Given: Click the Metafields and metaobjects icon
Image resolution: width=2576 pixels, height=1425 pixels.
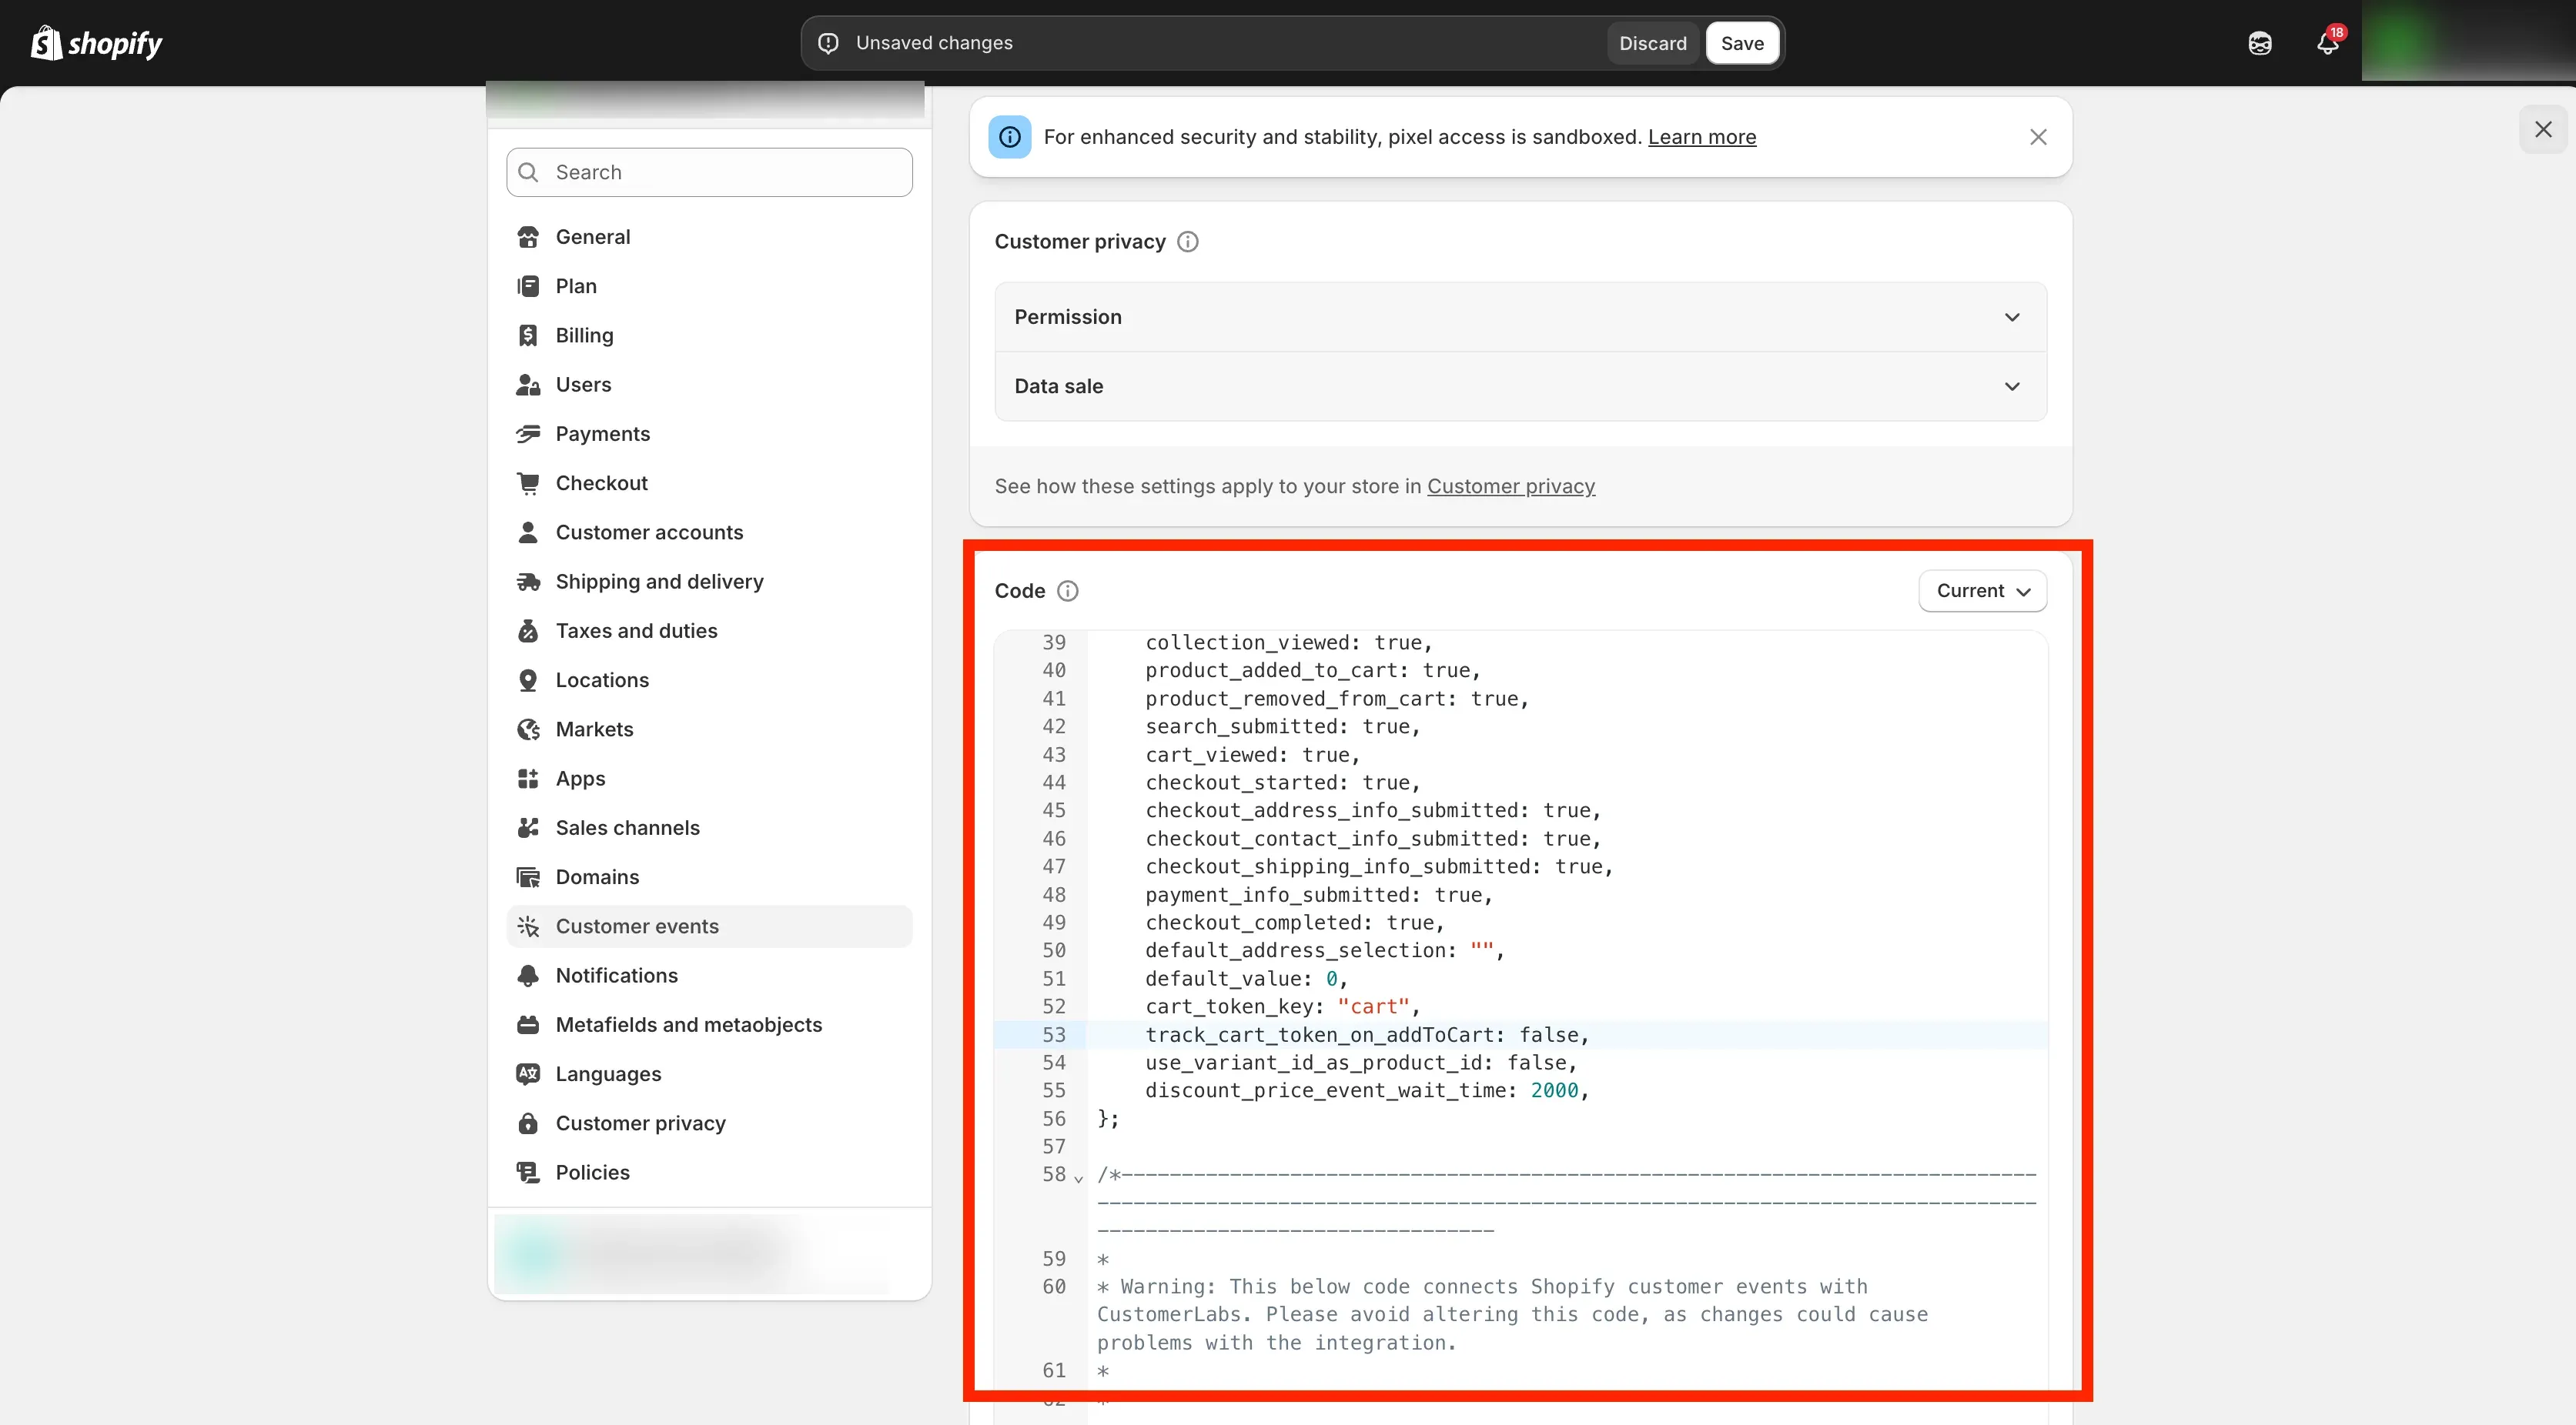Looking at the screenshot, I should coord(528,1024).
